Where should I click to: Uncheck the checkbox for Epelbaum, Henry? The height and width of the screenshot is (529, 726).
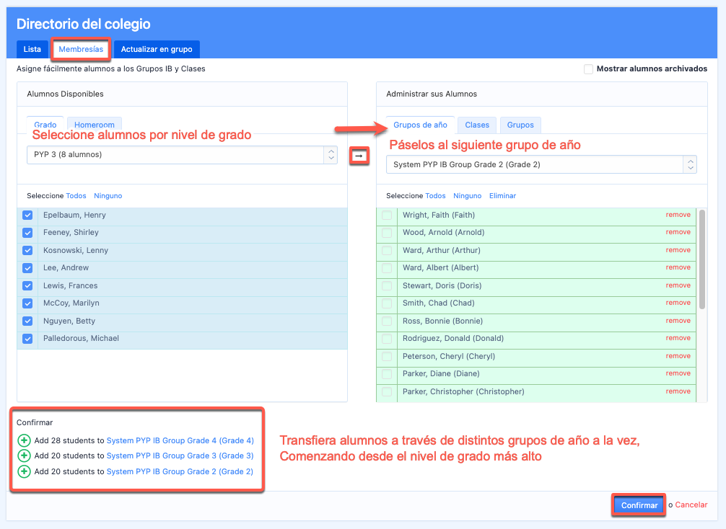point(27,215)
